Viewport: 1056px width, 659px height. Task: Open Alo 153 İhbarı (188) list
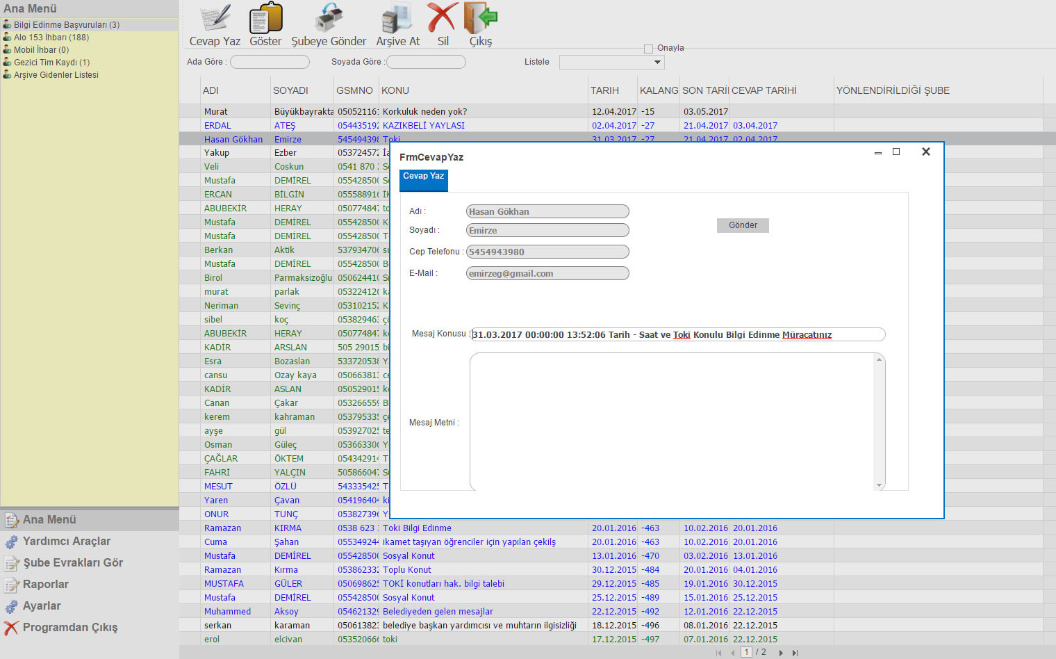click(51, 37)
